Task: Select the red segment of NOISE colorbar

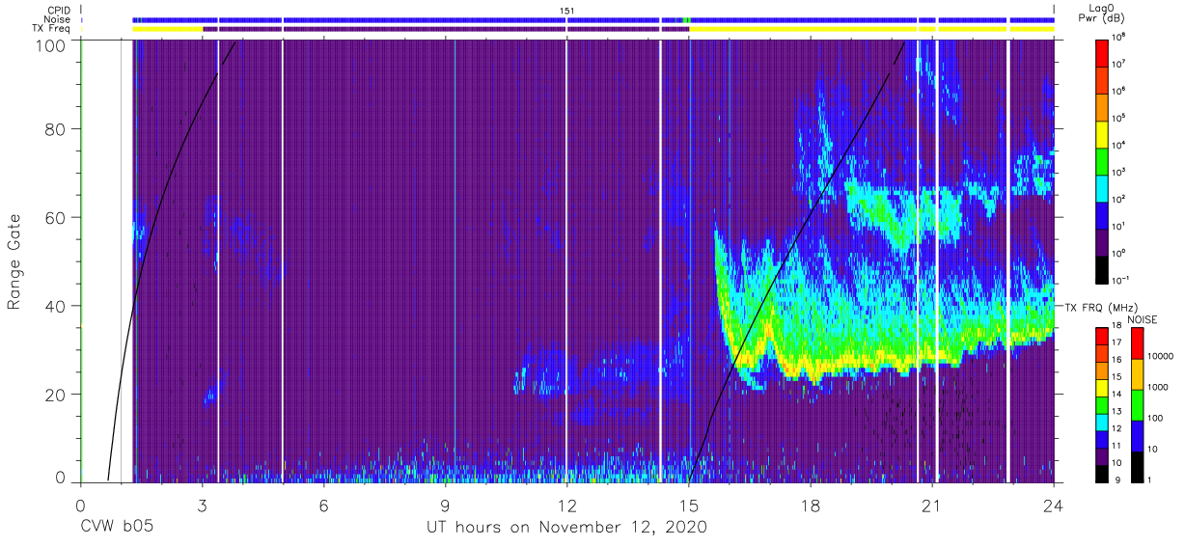Action: [x=1137, y=342]
